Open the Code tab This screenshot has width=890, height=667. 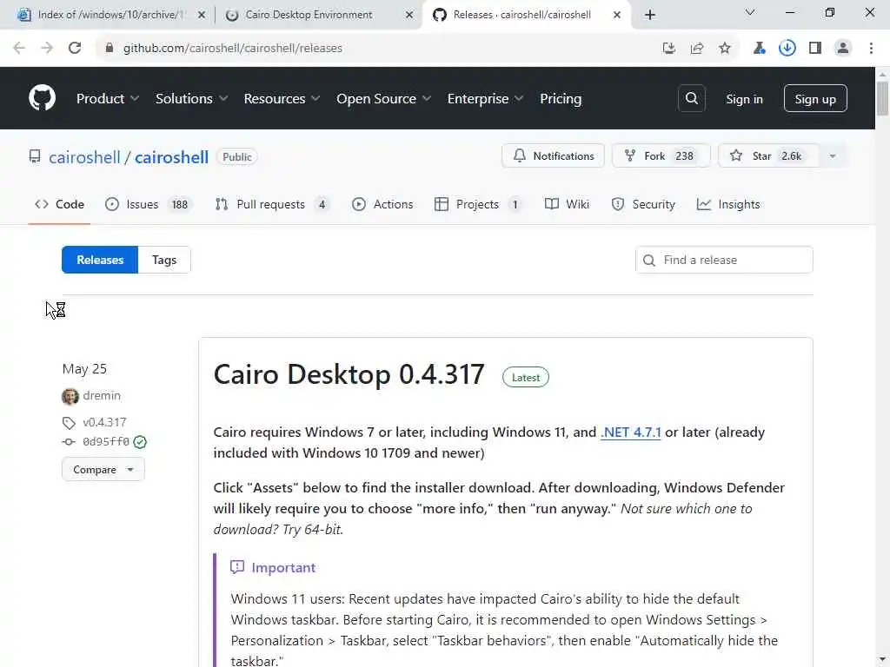point(60,204)
